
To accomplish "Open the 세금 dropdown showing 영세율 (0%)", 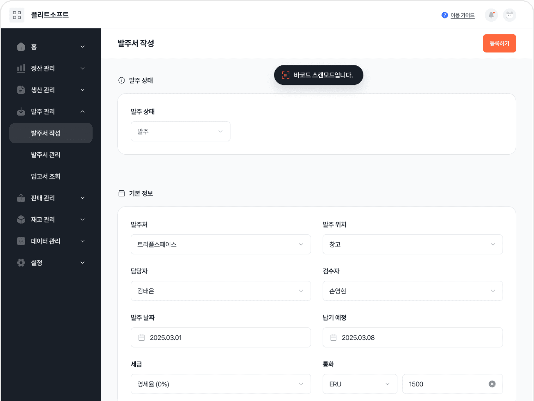I will (221, 384).
